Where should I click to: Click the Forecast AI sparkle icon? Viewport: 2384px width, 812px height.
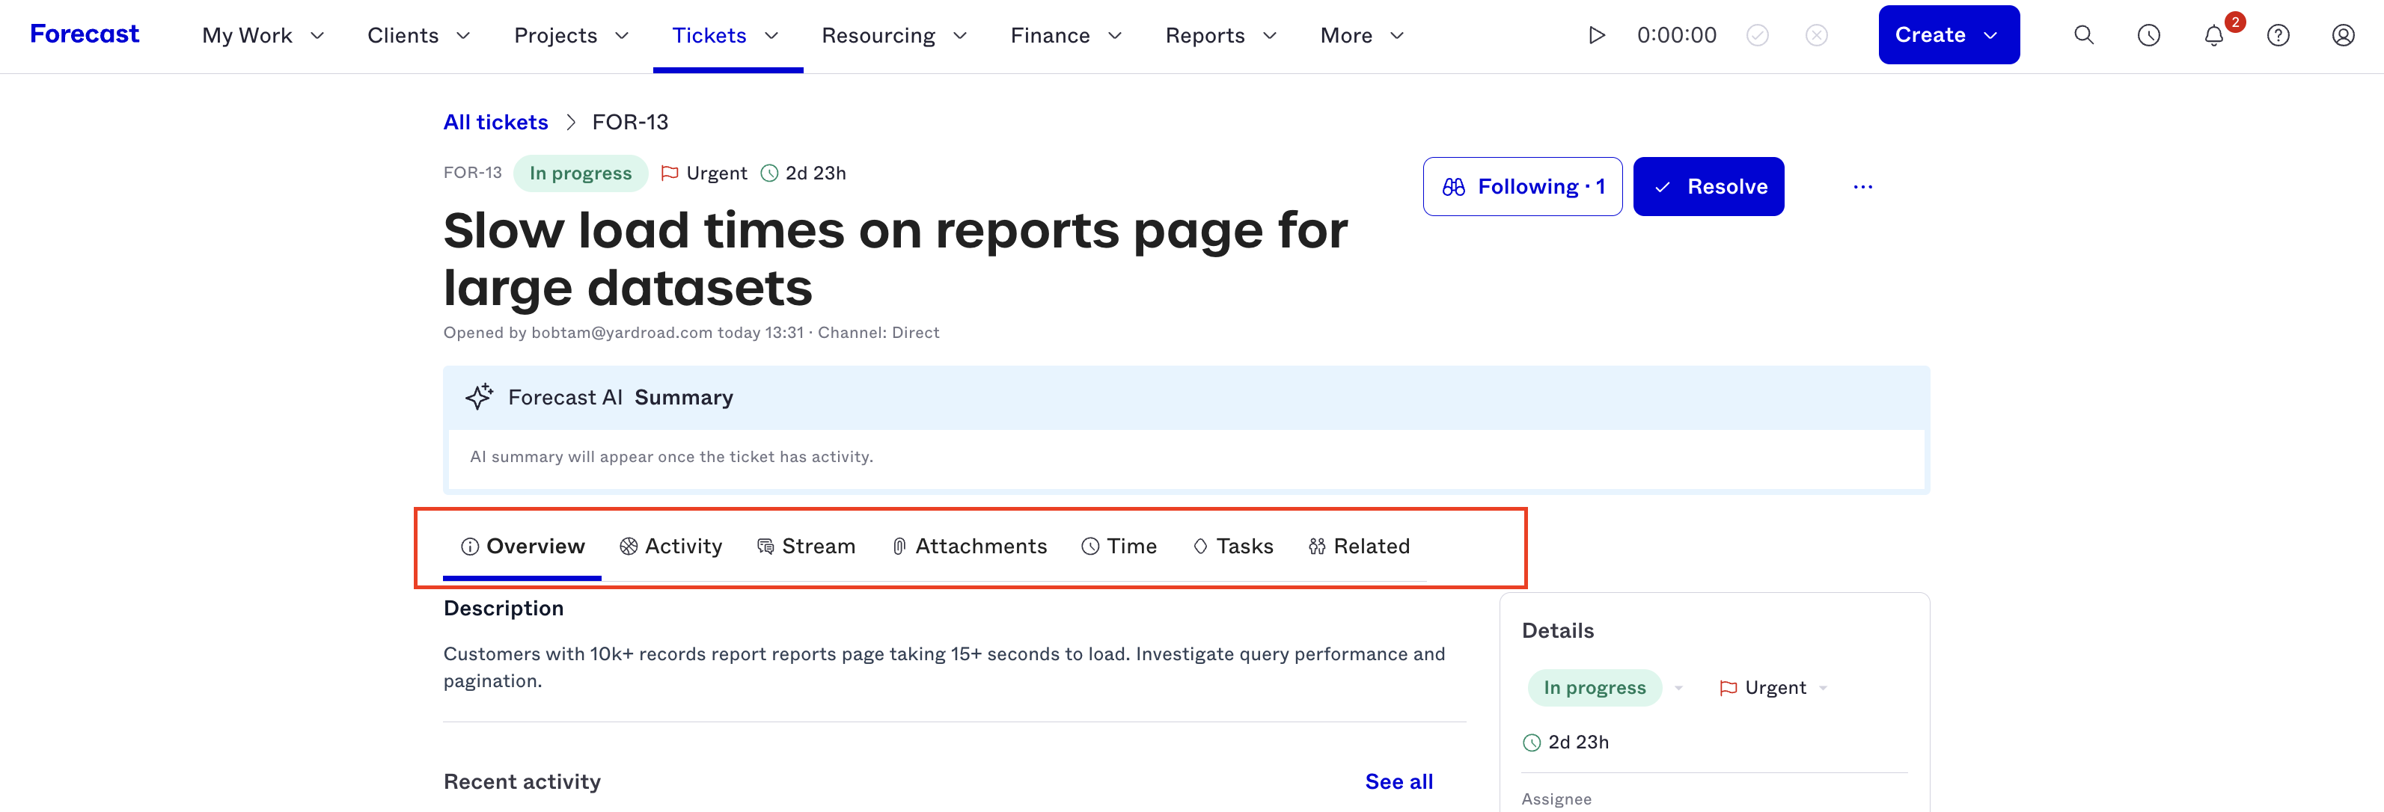coord(478,397)
